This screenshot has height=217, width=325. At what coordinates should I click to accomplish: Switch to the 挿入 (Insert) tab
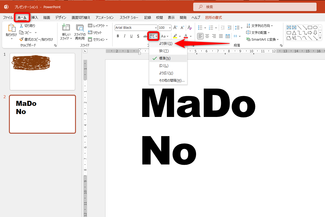click(x=35, y=18)
